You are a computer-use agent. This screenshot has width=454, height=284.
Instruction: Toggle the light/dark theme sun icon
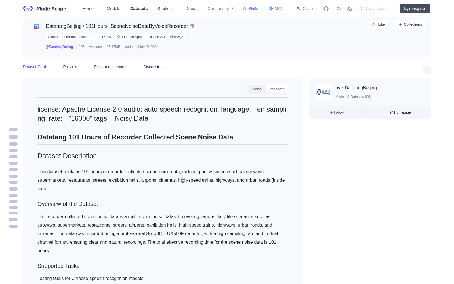point(339,9)
